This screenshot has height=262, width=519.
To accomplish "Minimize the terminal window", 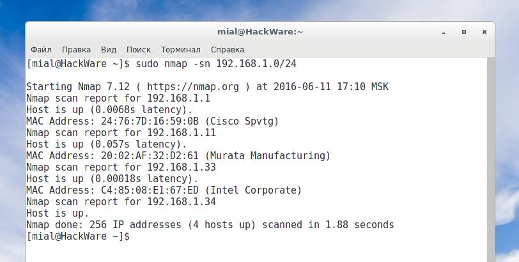I will pos(444,31).
